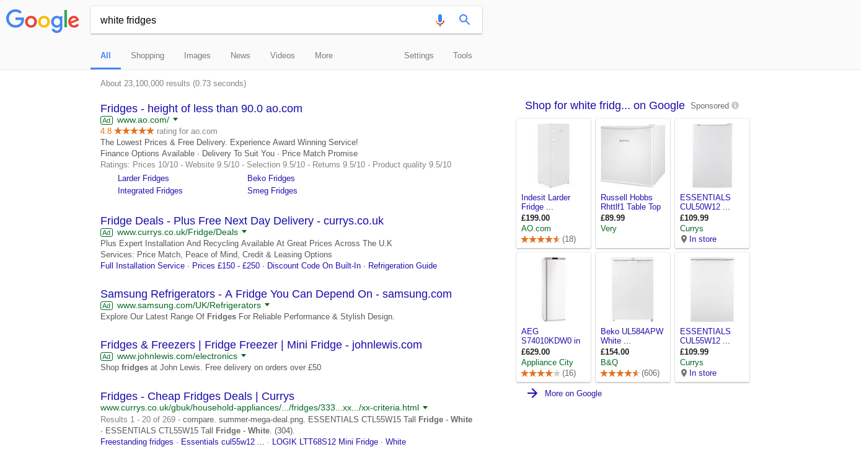Open the Tools options
861x457 pixels.
click(x=462, y=55)
